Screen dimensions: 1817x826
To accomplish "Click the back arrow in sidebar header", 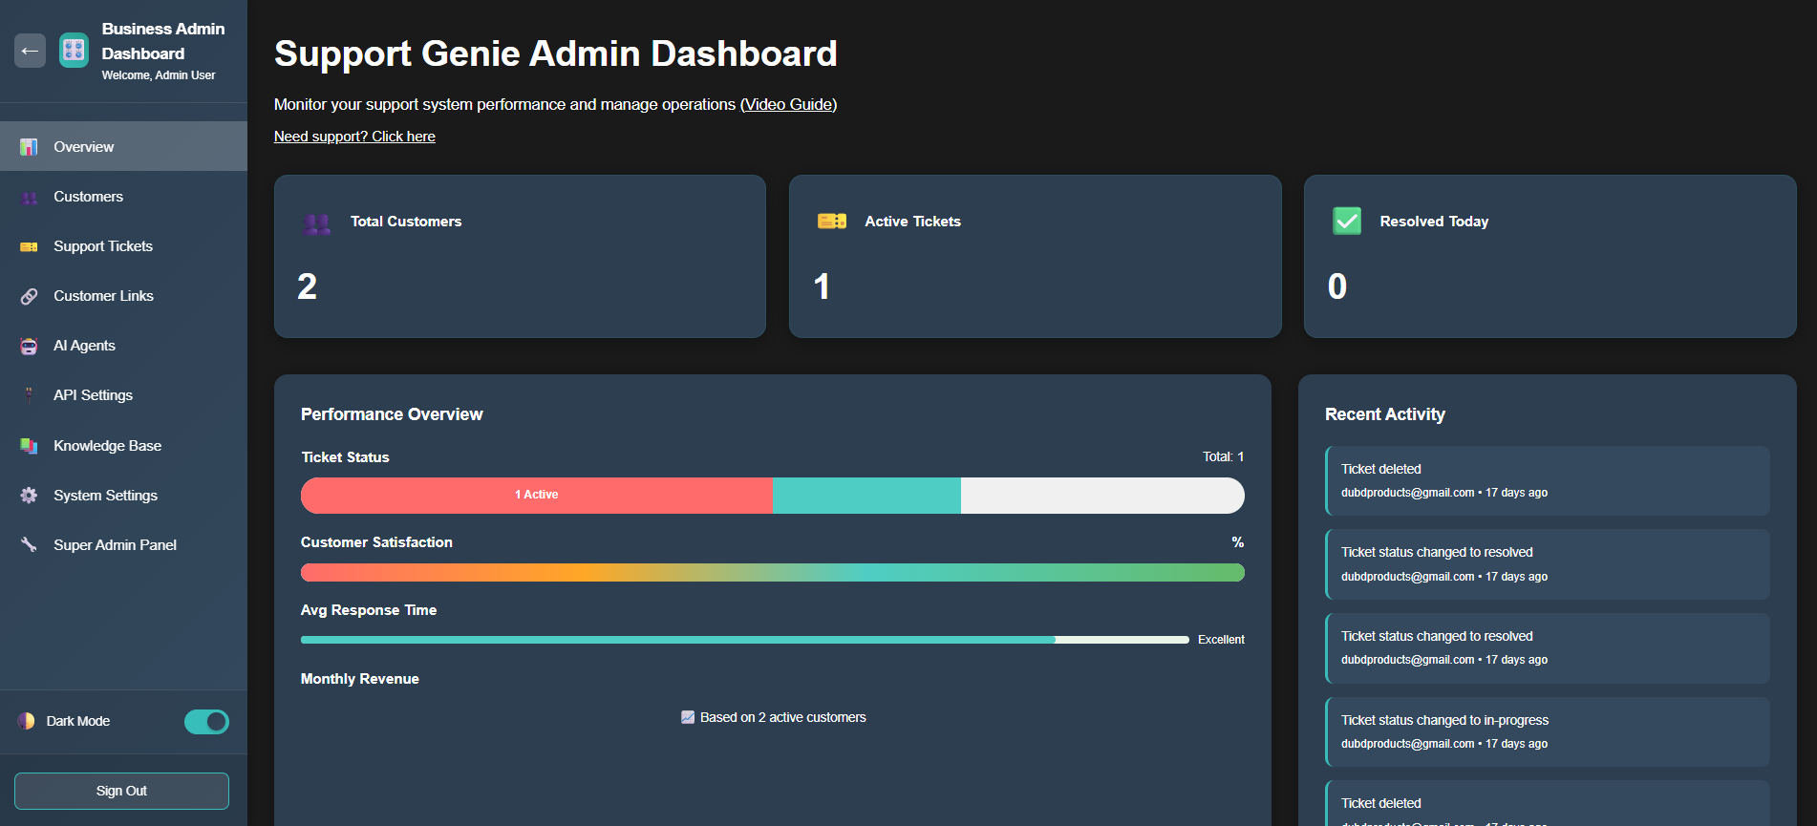I will 30,51.
